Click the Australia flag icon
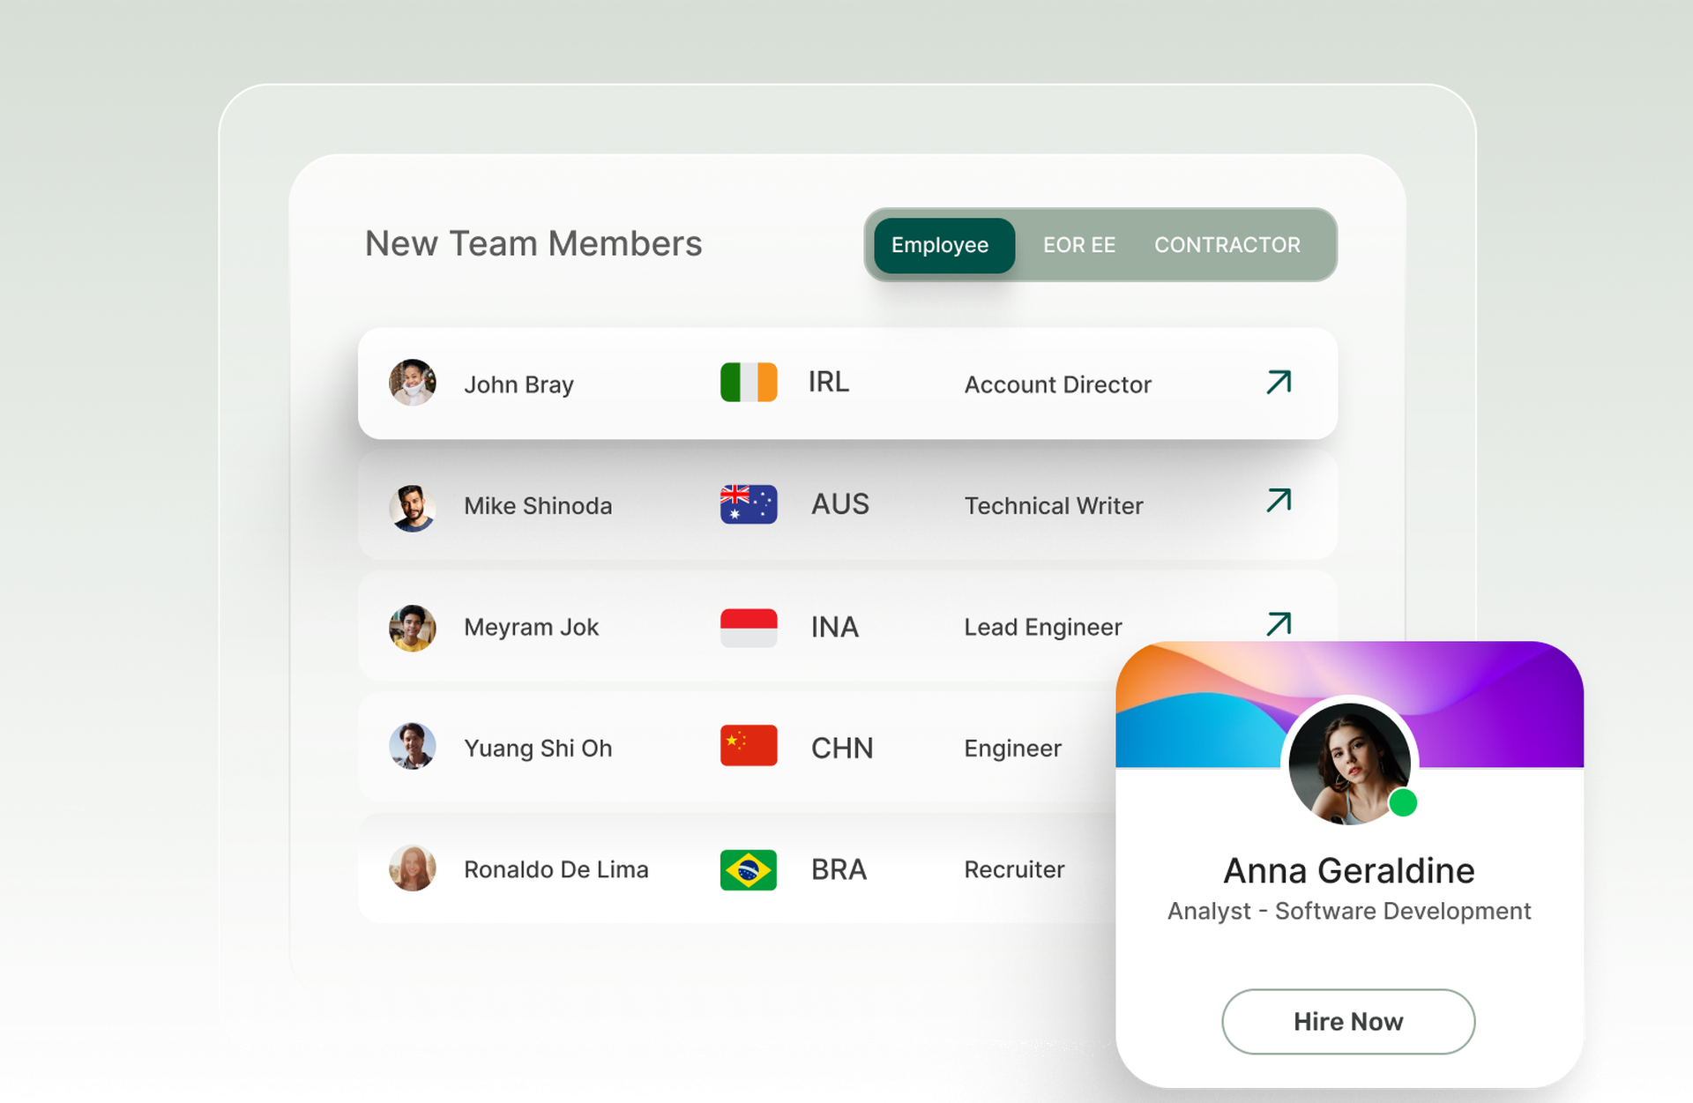 [748, 504]
